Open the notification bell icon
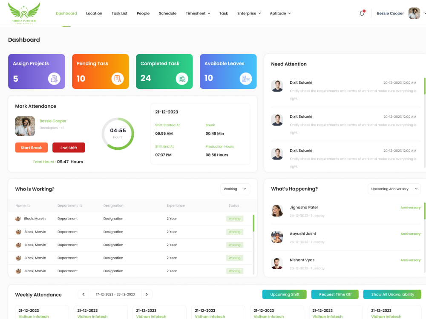The width and height of the screenshot is (426, 319). pyautogui.click(x=362, y=13)
